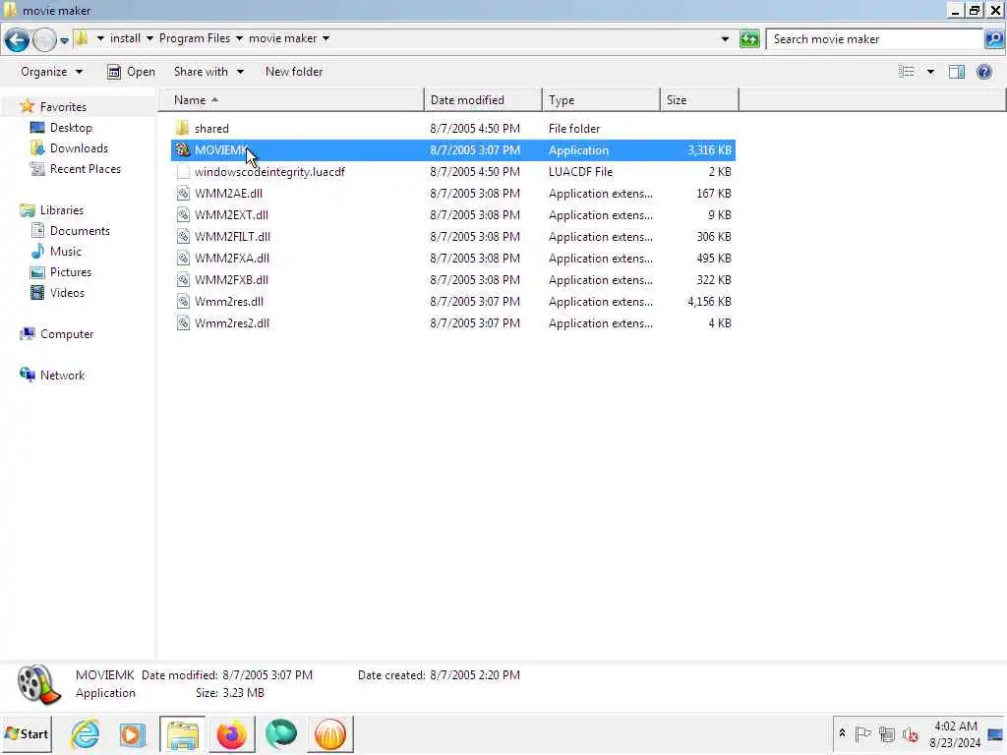This screenshot has height=755, width=1007.
Task: Click the Windows Explorer taskbar button
Action: tap(182, 734)
